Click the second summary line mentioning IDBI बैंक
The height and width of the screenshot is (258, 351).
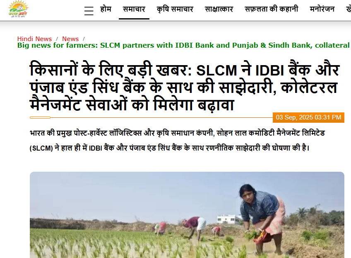point(169,148)
